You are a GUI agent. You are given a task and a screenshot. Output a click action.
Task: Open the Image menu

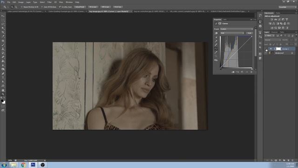[21, 2]
